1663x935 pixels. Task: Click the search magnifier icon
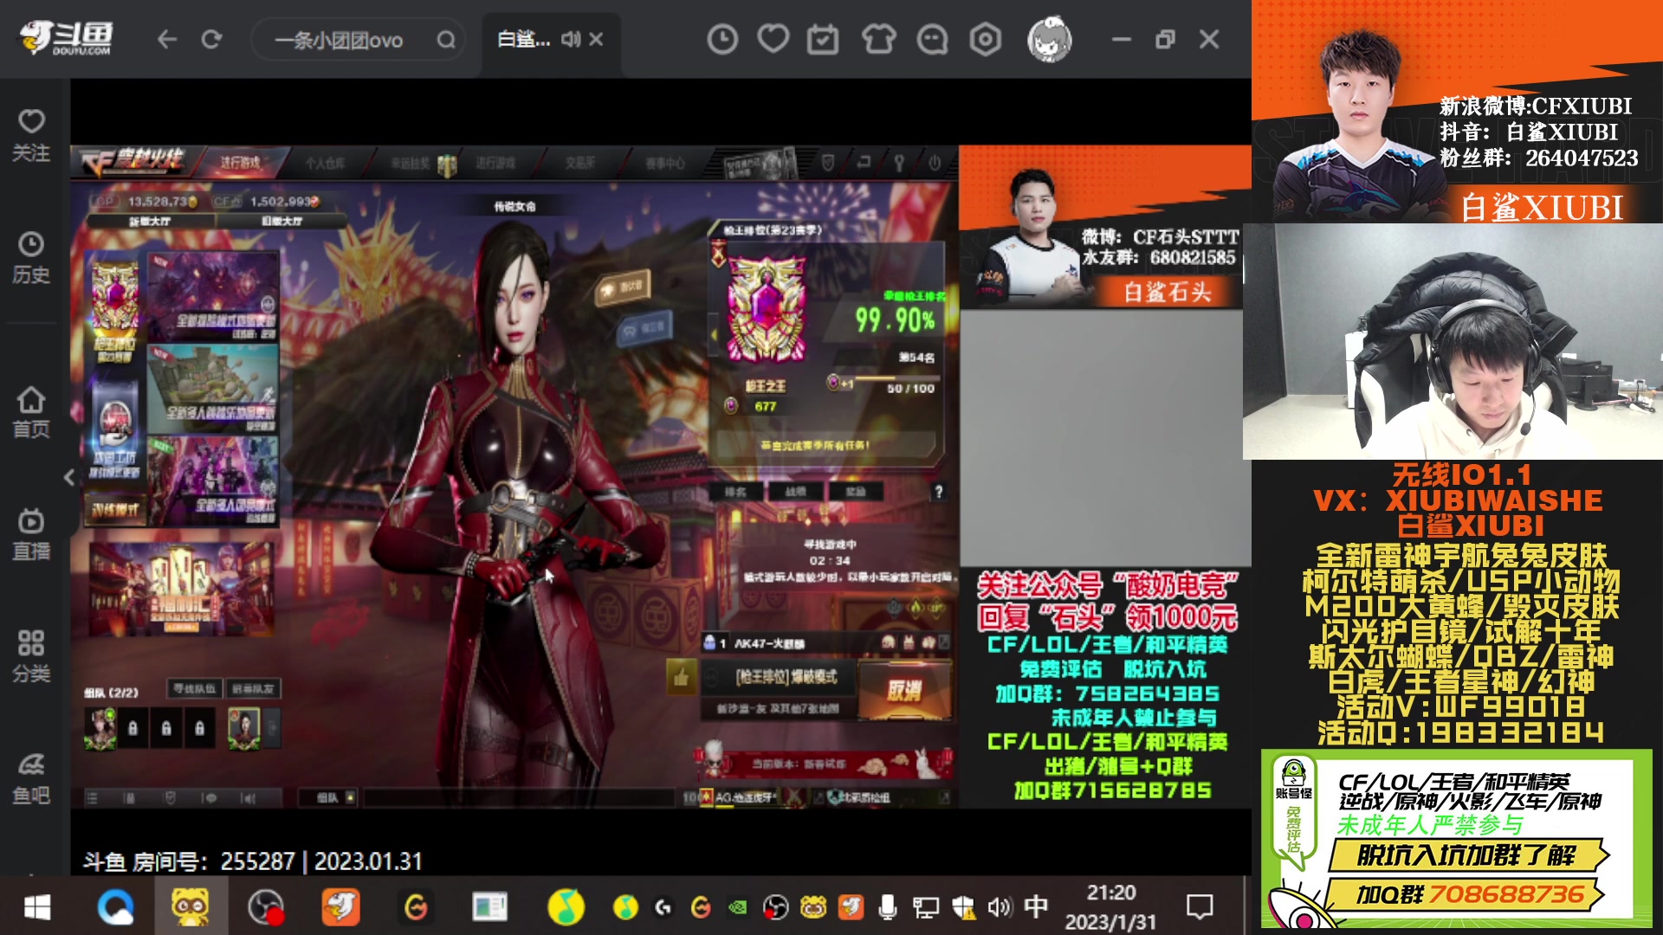[x=446, y=40]
